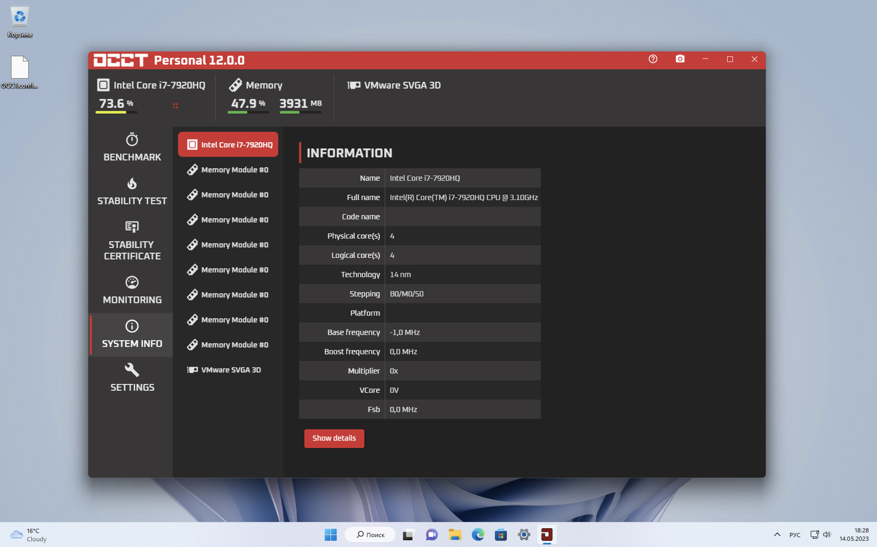Go to Stability Test

point(132,191)
